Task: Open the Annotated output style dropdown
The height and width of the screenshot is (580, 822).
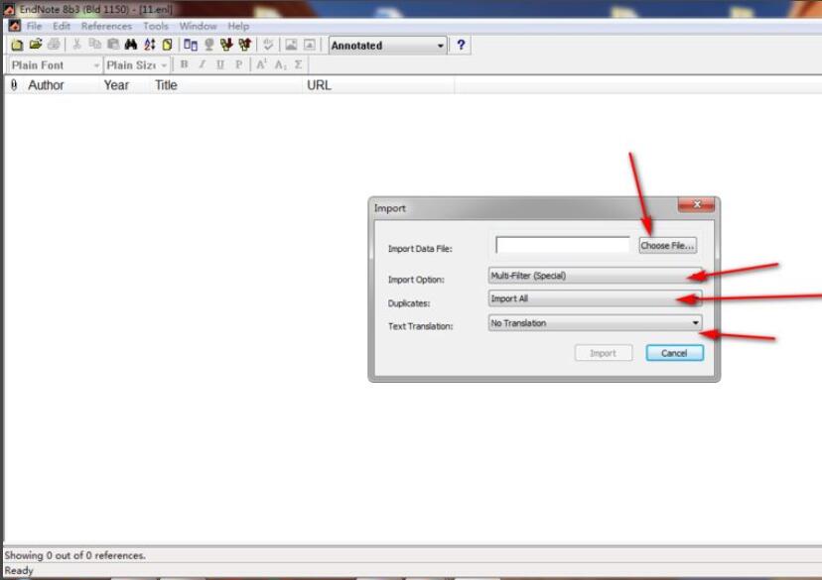Action: [x=387, y=46]
